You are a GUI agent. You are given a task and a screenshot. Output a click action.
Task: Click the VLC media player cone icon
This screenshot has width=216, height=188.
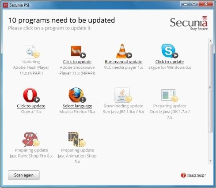click(x=124, y=51)
